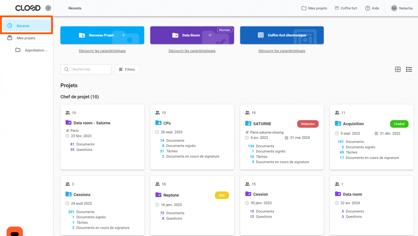The image size is (418, 236).
Task: Switch to list view
Action: 409,70
